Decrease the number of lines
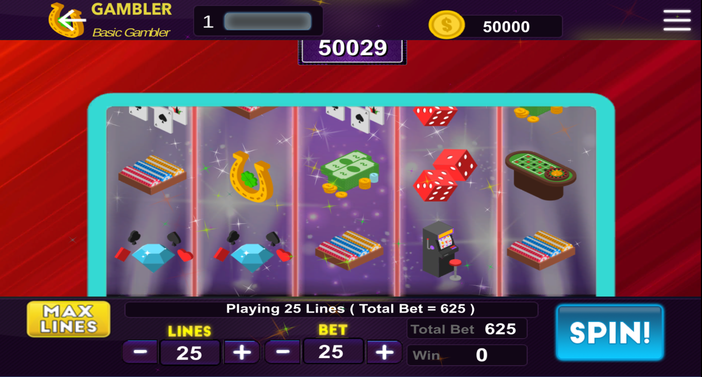The width and height of the screenshot is (702, 377). tap(140, 352)
